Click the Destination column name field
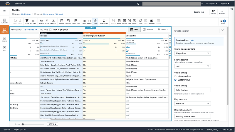The height and width of the screenshot is (132, 235). tap(192, 116)
